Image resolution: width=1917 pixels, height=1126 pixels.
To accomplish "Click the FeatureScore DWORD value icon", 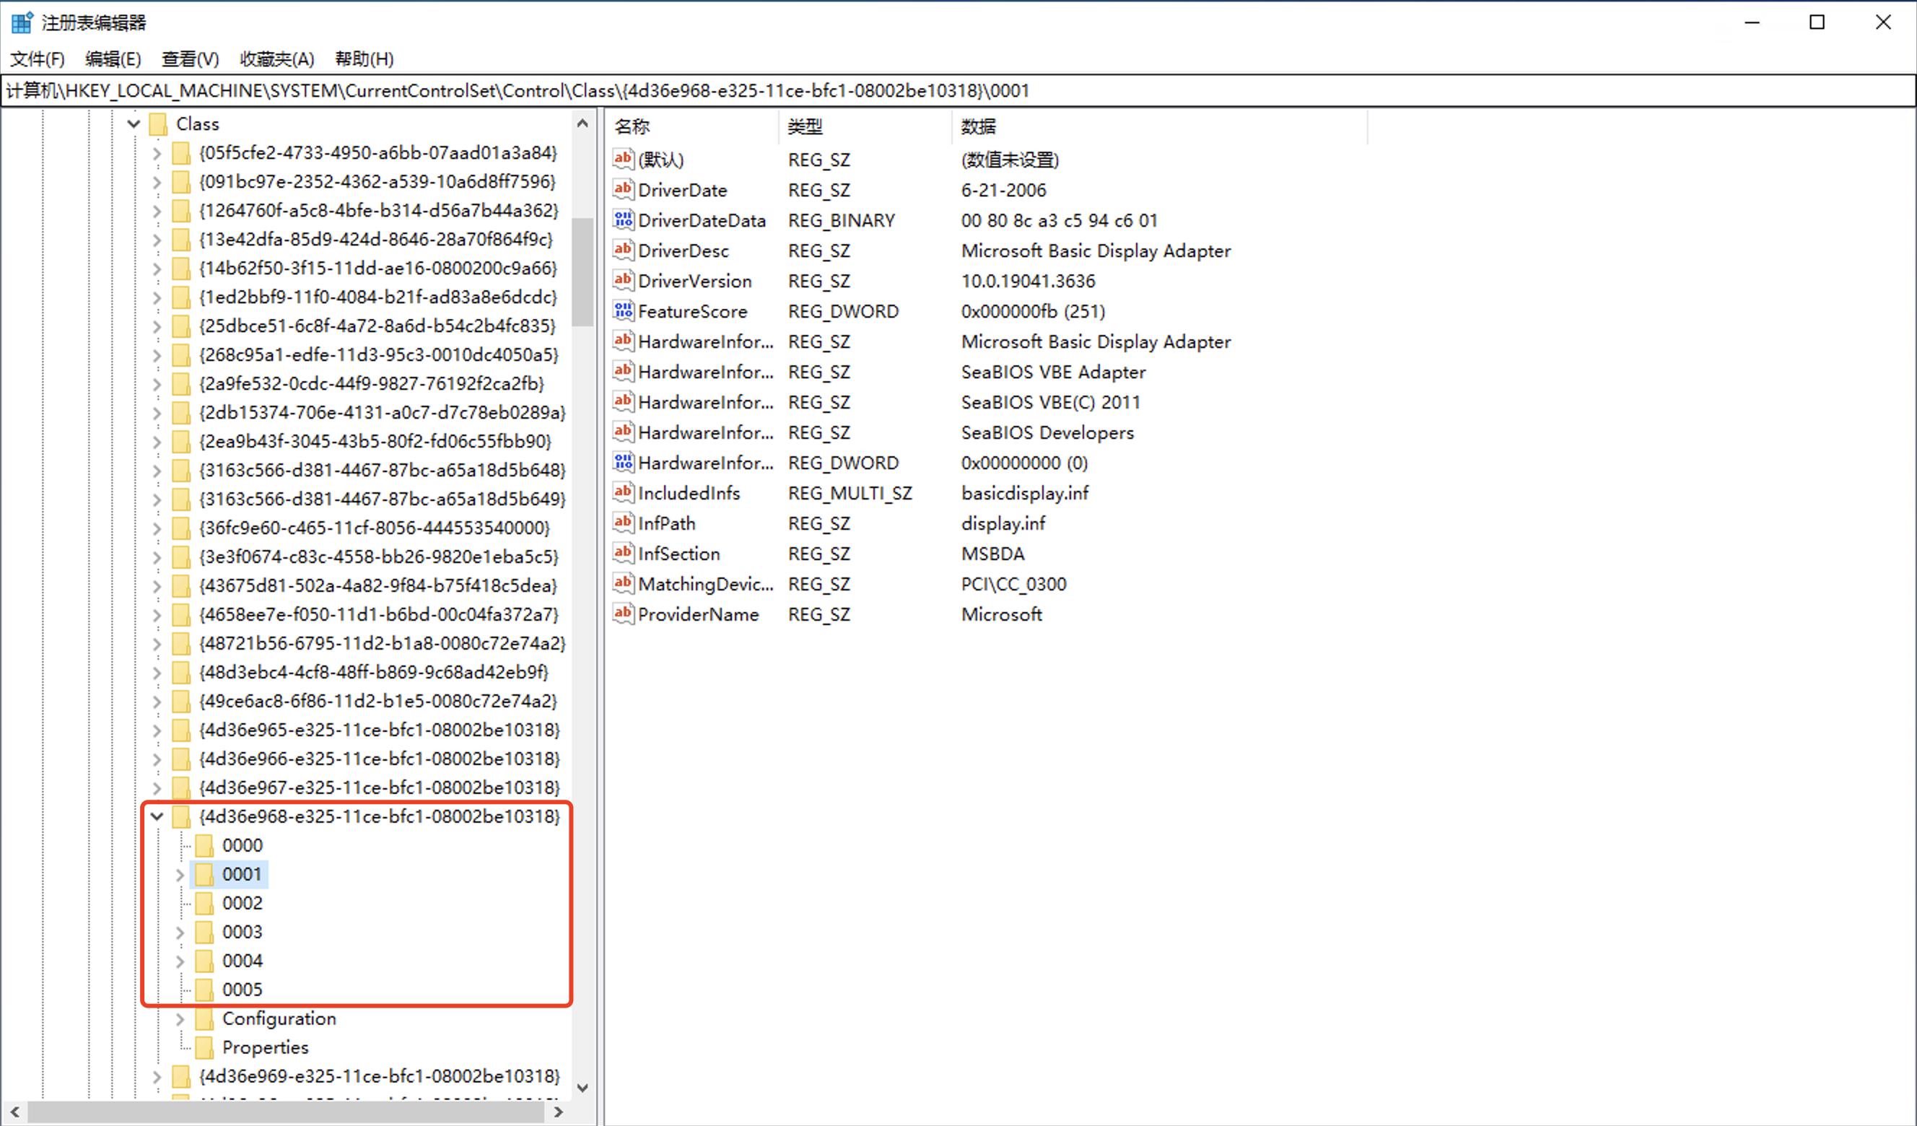I will [623, 310].
